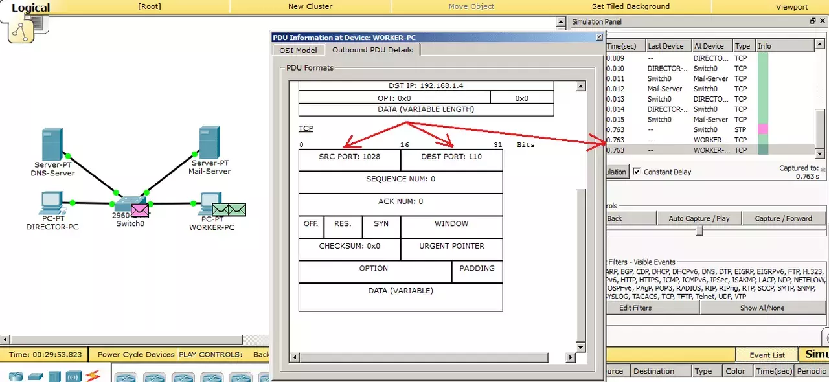Click Info color of the 0.009 TCP event
The image size is (829, 382).
763,58
